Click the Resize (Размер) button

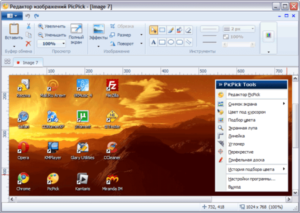point(120,35)
